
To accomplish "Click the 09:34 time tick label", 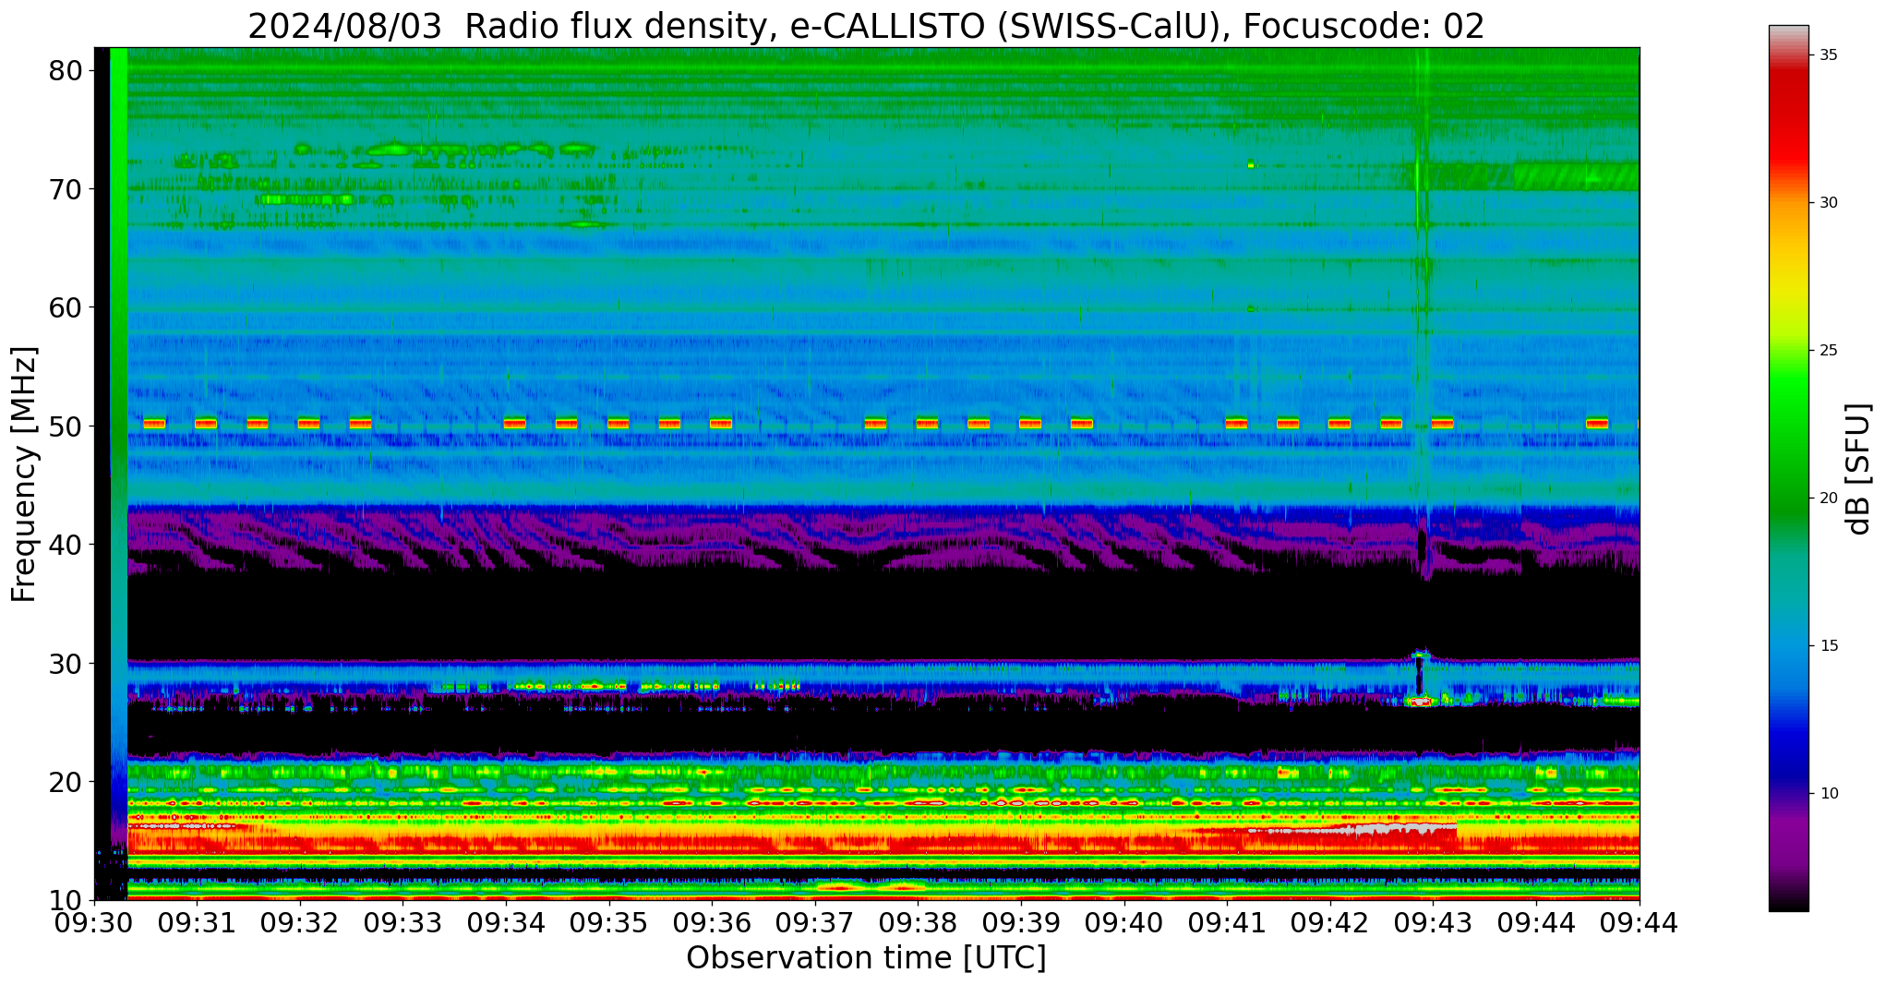I will coord(506,922).
